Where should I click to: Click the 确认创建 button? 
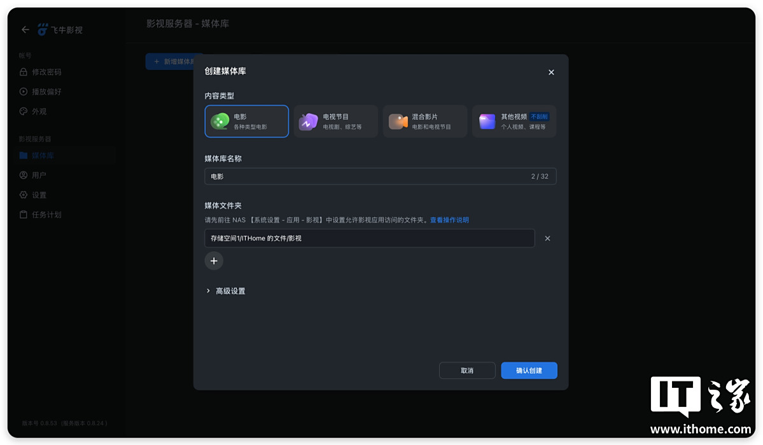[529, 371]
